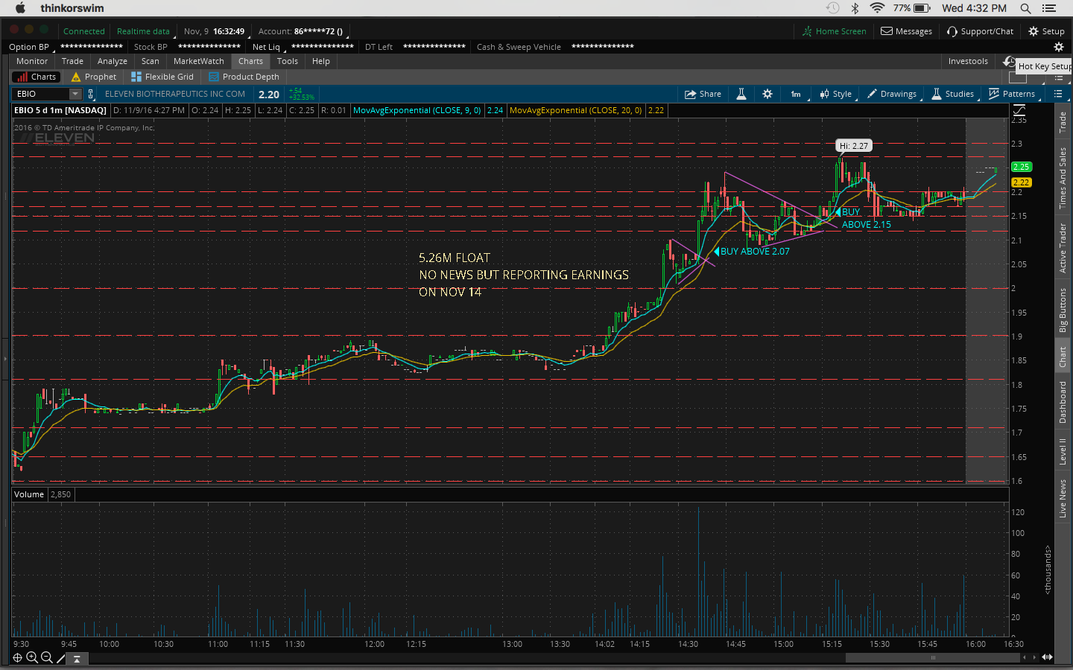The width and height of the screenshot is (1073, 670).
Task: Select the pan crosshair tool
Action: (x=18, y=657)
